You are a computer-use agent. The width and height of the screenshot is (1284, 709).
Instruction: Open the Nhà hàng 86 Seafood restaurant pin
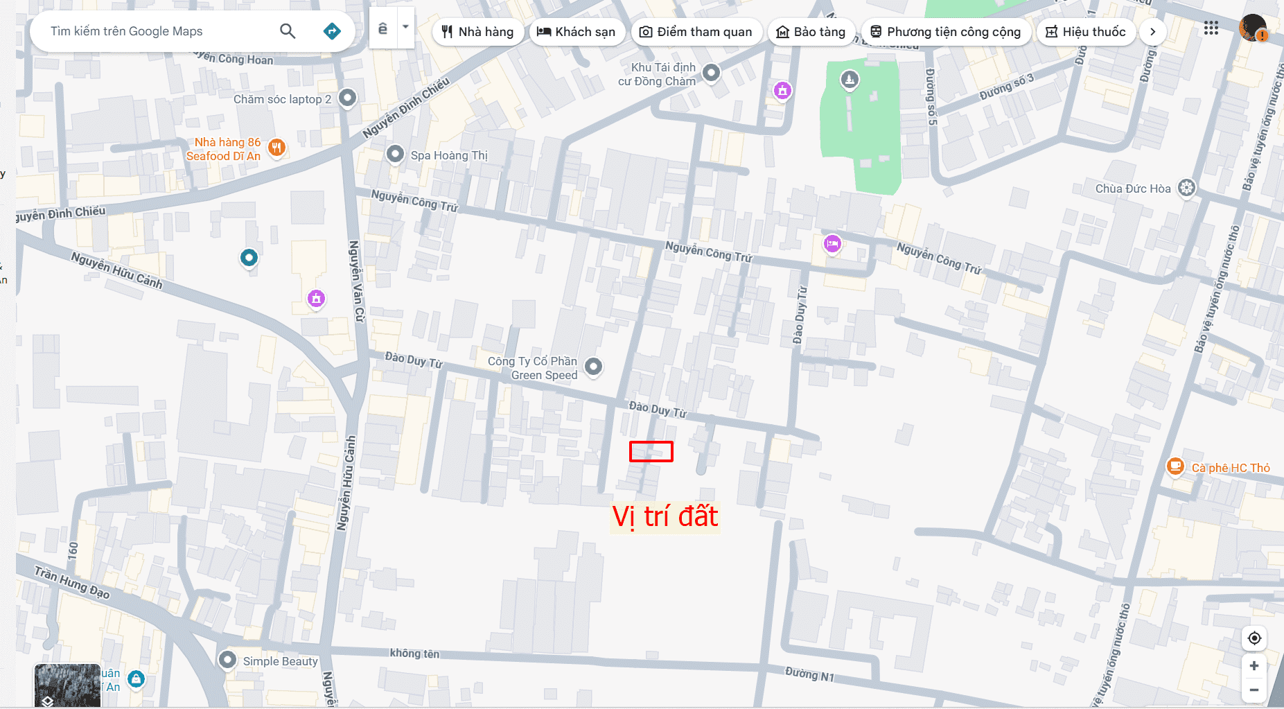276,147
